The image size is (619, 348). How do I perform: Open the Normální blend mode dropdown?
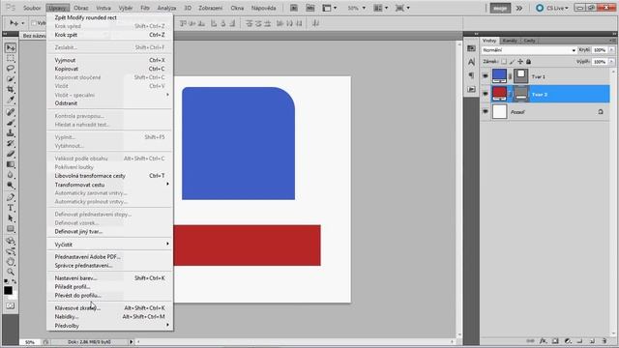pos(529,50)
